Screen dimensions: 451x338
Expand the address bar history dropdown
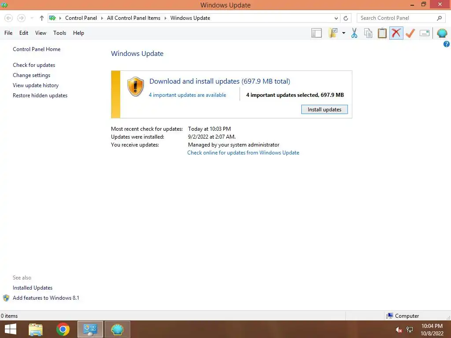pos(336,18)
